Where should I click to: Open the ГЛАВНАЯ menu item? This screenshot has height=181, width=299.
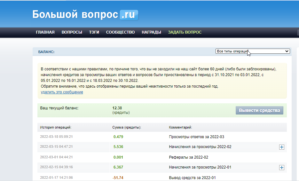pos(45,32)
